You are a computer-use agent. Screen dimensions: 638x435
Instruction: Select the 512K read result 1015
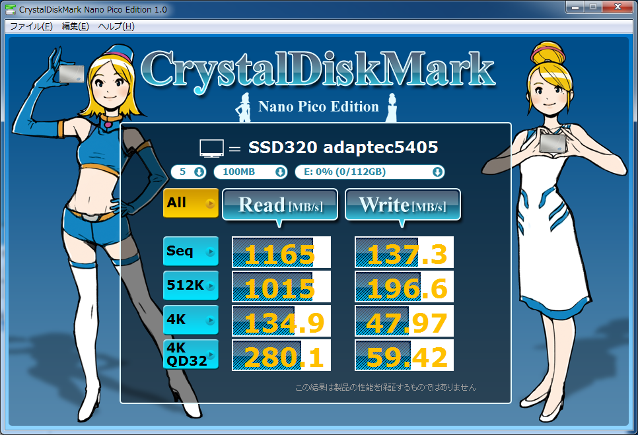[281, 286]
